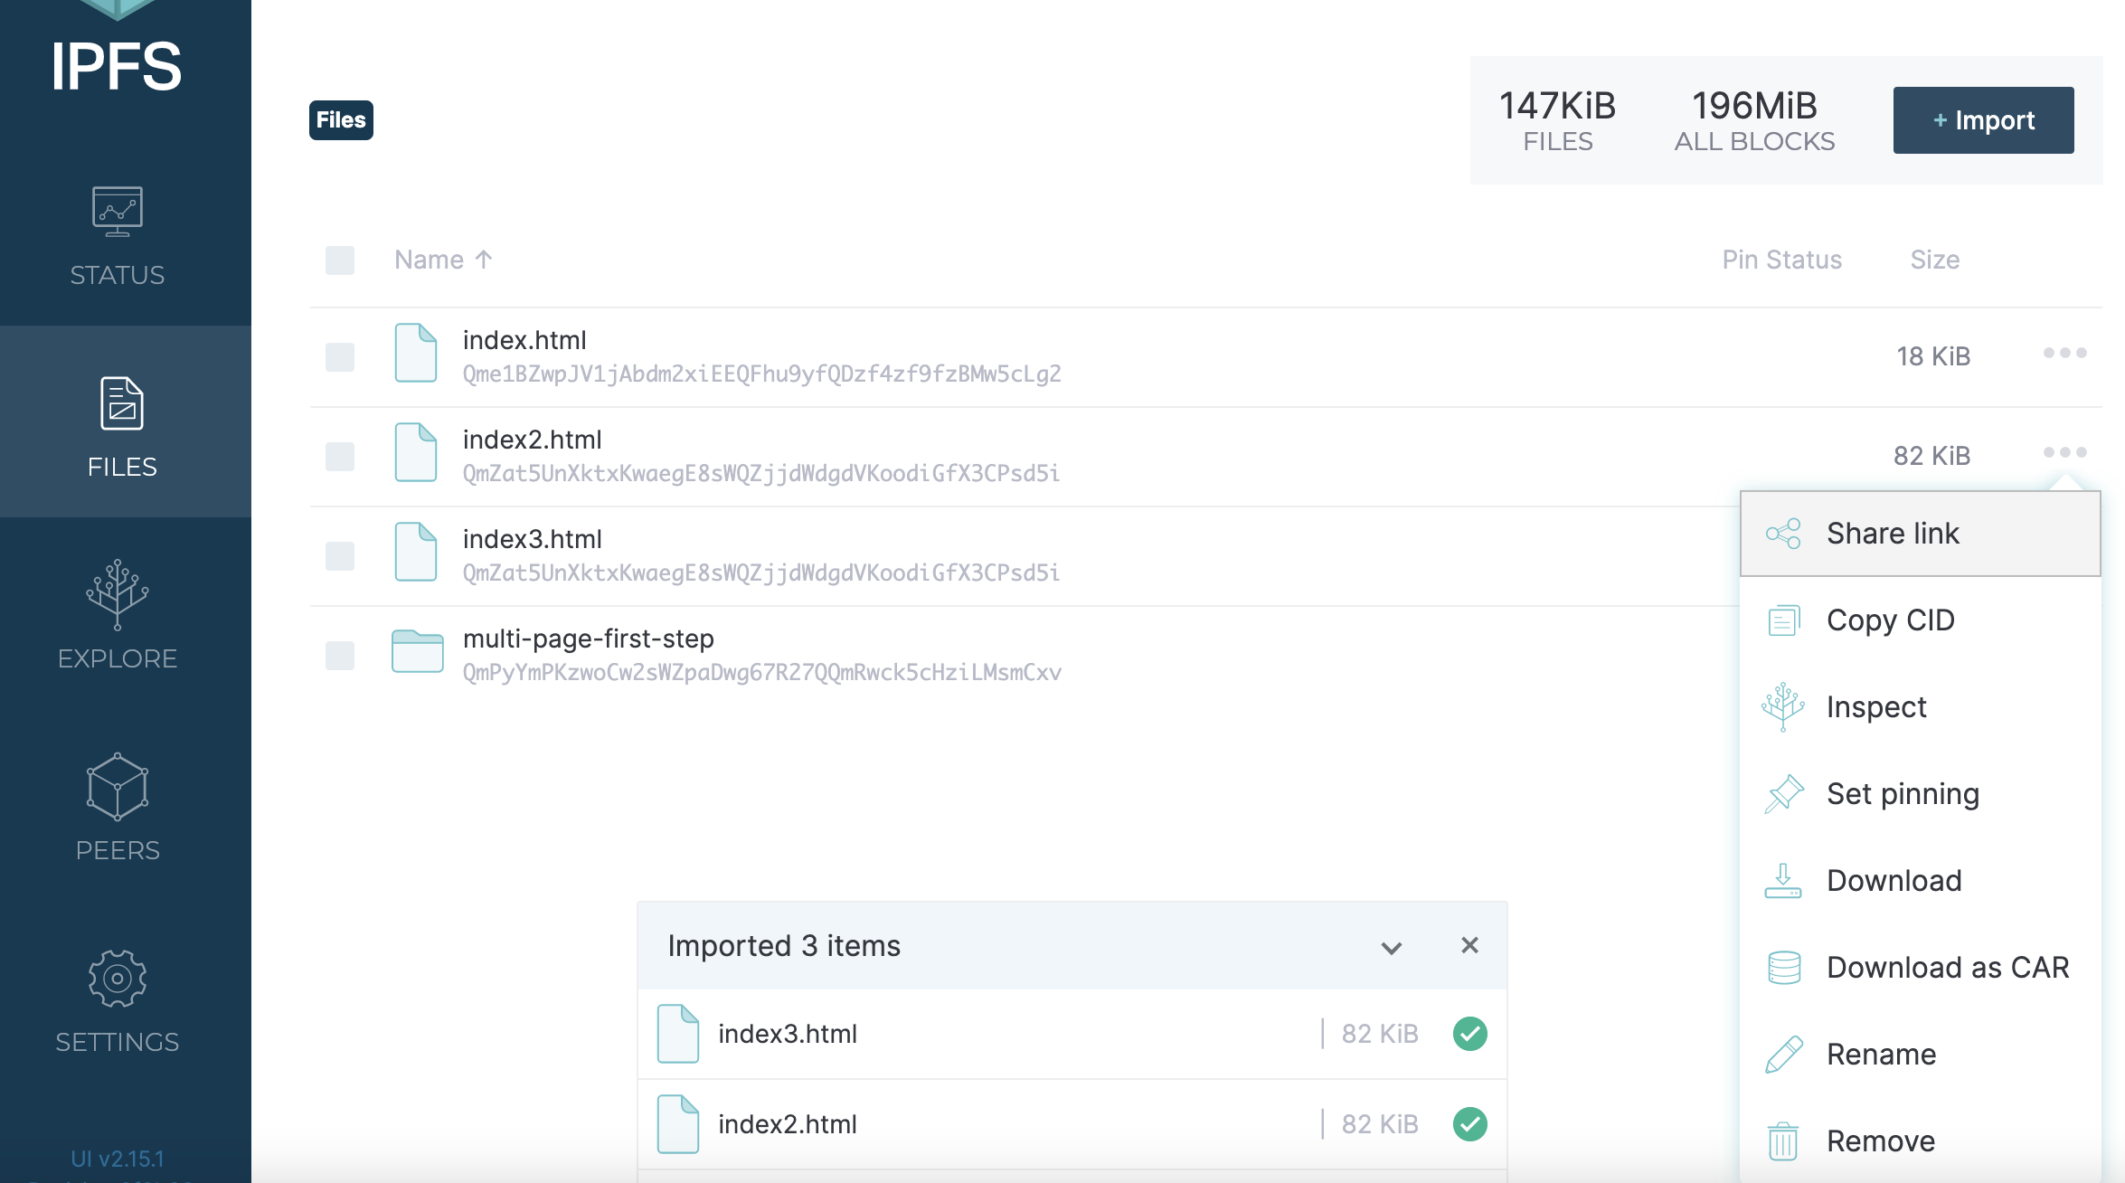Collapse the Imported 3 items panel
This screenshot has width=2125, height=1183.
pyautogui.click(x=1391, y=947)
